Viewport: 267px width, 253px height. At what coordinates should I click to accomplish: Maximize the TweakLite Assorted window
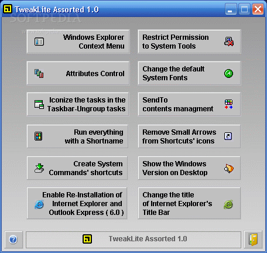tap(244, 9)
